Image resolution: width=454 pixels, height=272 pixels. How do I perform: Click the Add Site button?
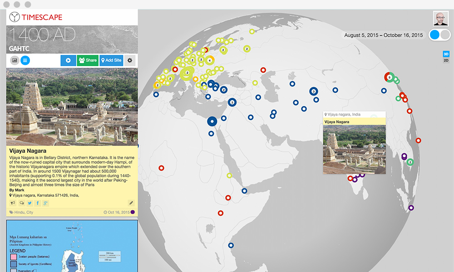(x=111, y=60)
